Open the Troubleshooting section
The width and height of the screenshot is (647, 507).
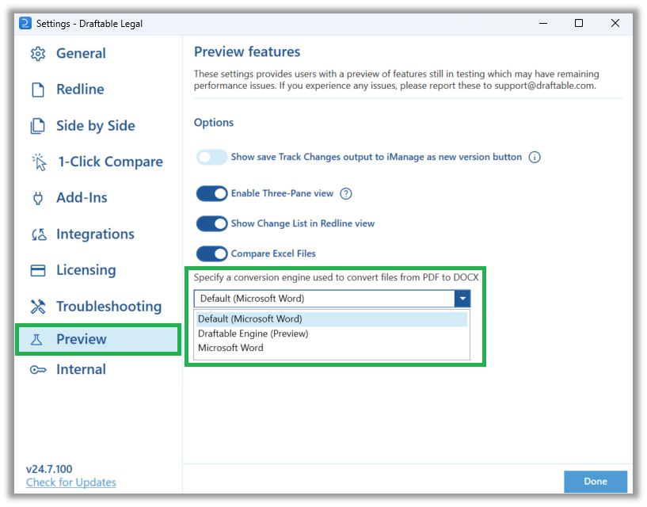click(109, 307)
